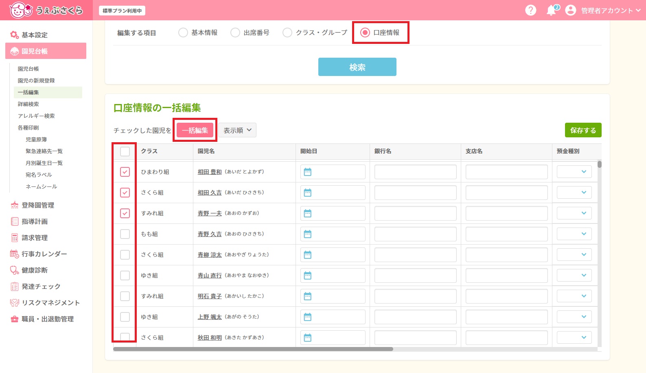The height and width of the screenshot is (373, 646).
Task: Uncheck the checkbox for 相田 豊和
Action: [125, 172]
